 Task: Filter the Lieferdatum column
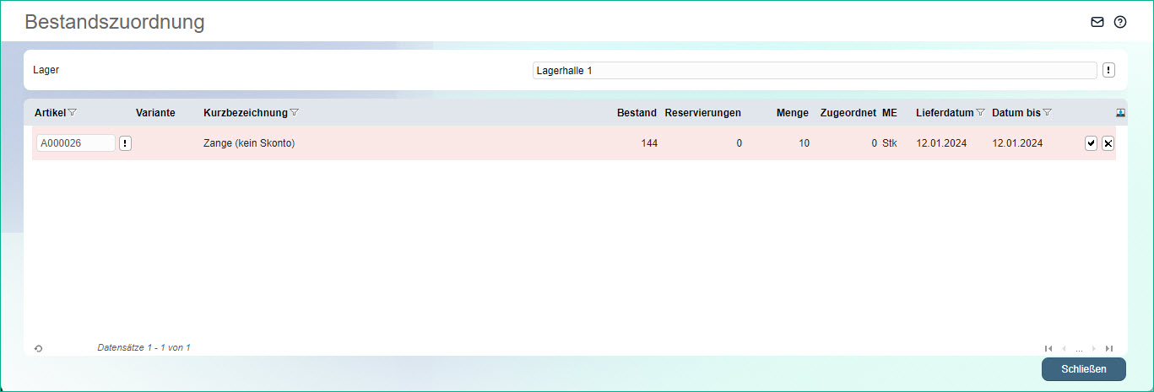pos(980,113)
